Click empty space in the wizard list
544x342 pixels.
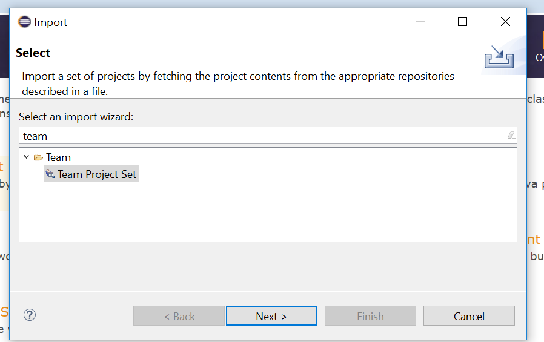click(267, 212)
